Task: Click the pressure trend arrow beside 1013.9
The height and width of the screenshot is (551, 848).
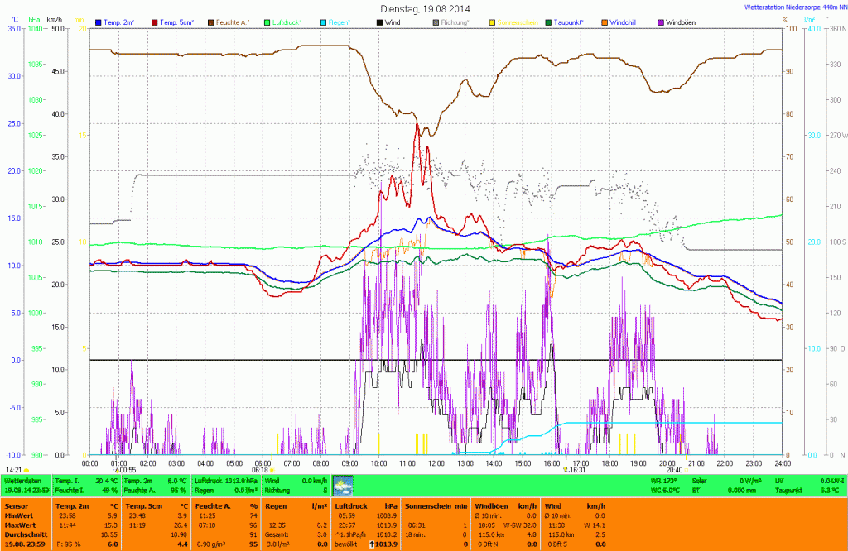Action: (x=373, y=544)
